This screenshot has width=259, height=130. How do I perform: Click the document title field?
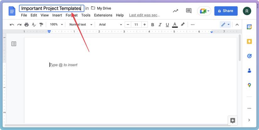(51, 8)
